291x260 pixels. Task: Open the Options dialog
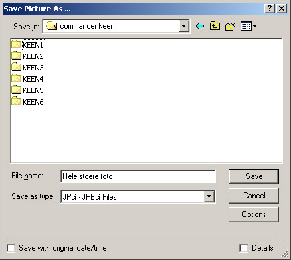coord(254,214)
